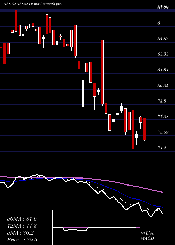
Task: Click the 81.84 price axis label
Action: pos(163,70)
